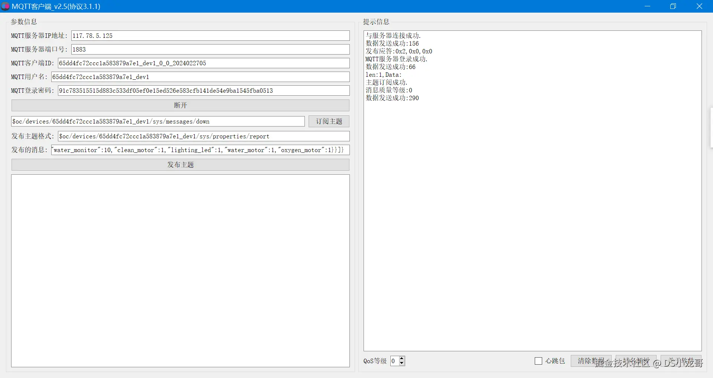Increase the QoS等级 value with up arrow

click(402, 358)
